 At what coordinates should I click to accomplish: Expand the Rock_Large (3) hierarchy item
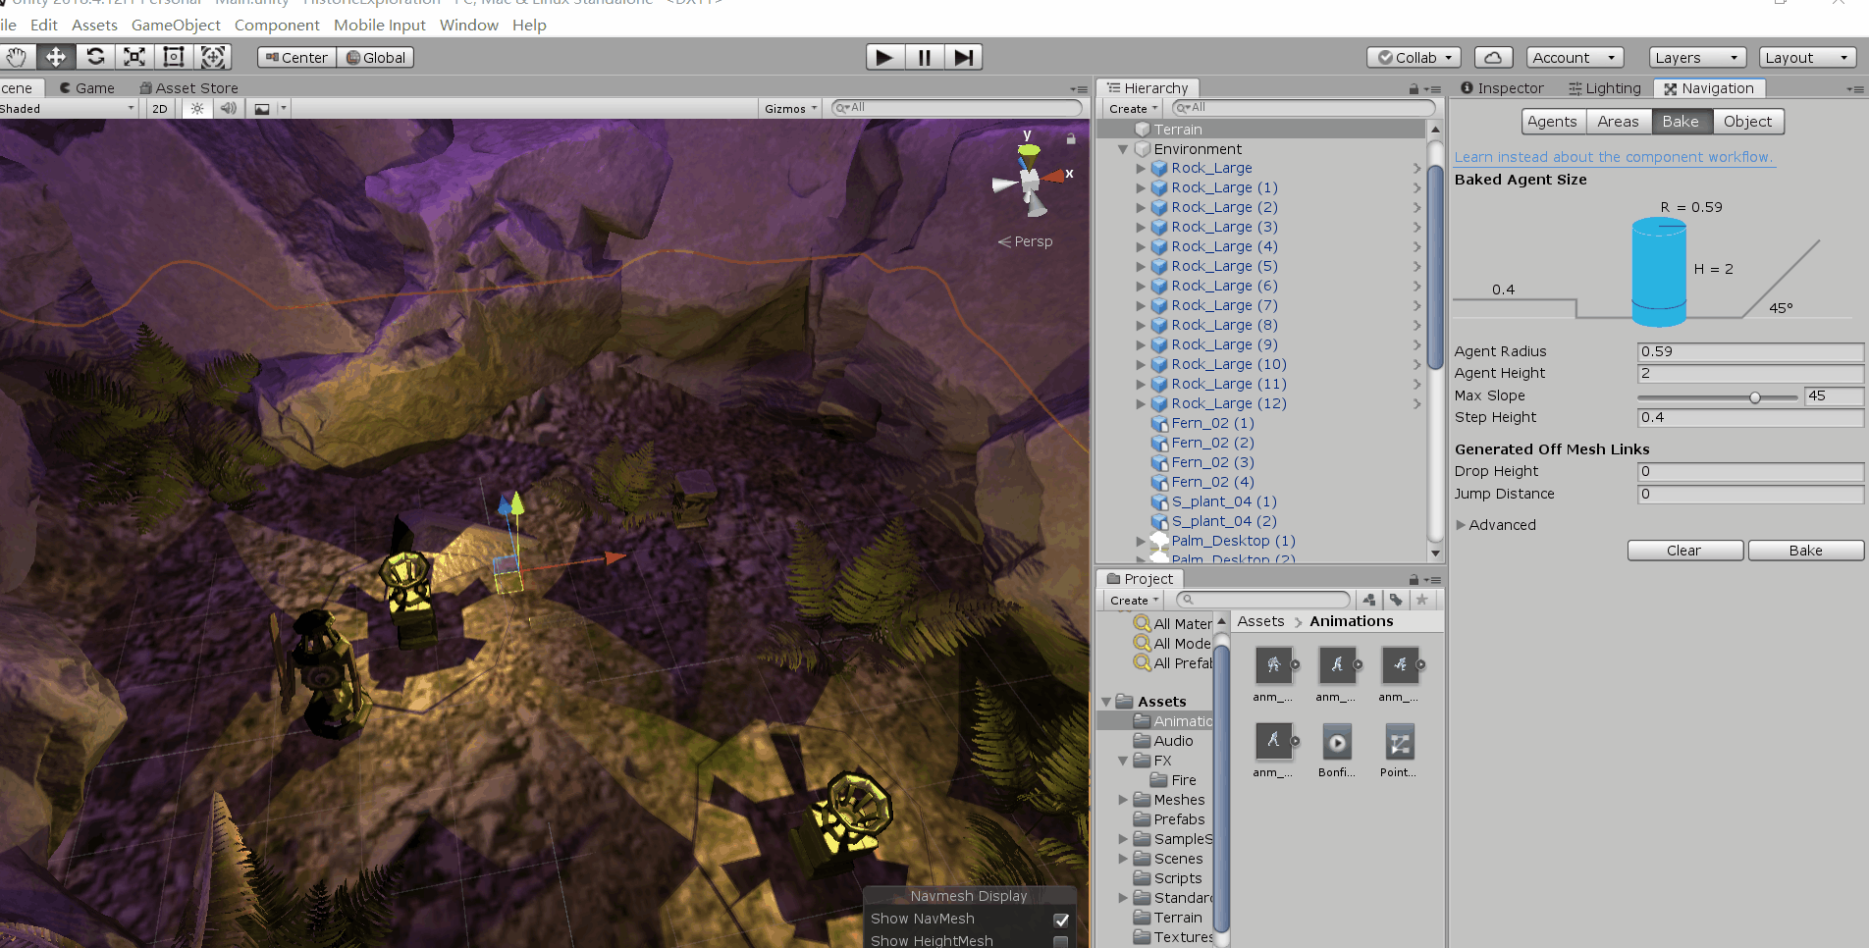point(1140,227)
